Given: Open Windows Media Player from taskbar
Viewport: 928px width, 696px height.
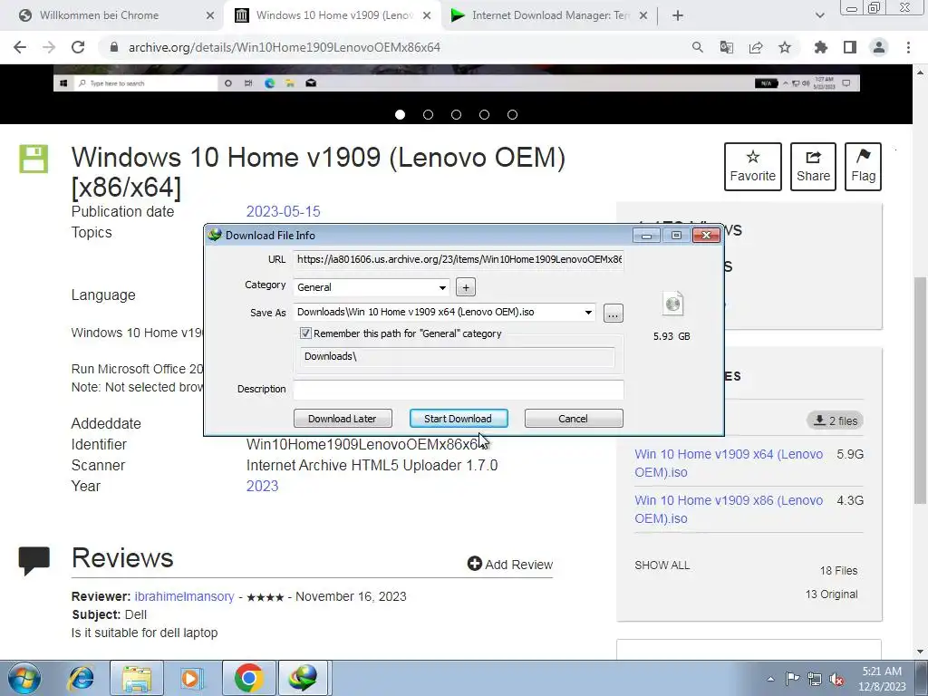Looking at the screenshot, I should click(x=191, y=678).
